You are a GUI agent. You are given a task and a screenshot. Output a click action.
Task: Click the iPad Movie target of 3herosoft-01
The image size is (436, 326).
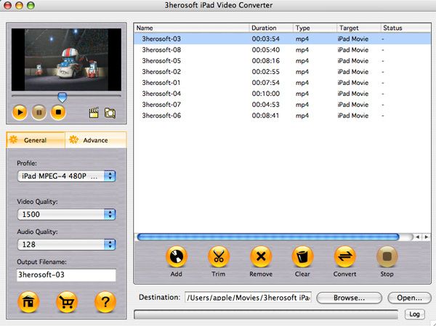(353, 83)
